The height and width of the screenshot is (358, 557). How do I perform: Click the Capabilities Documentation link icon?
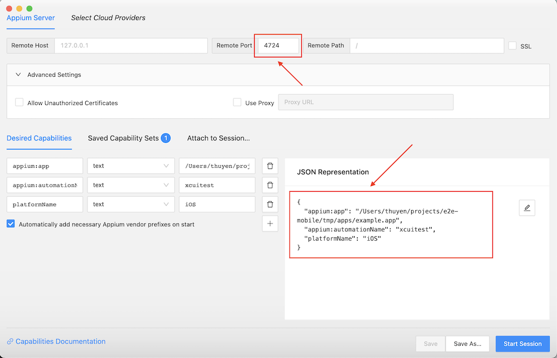click(10, 341)
